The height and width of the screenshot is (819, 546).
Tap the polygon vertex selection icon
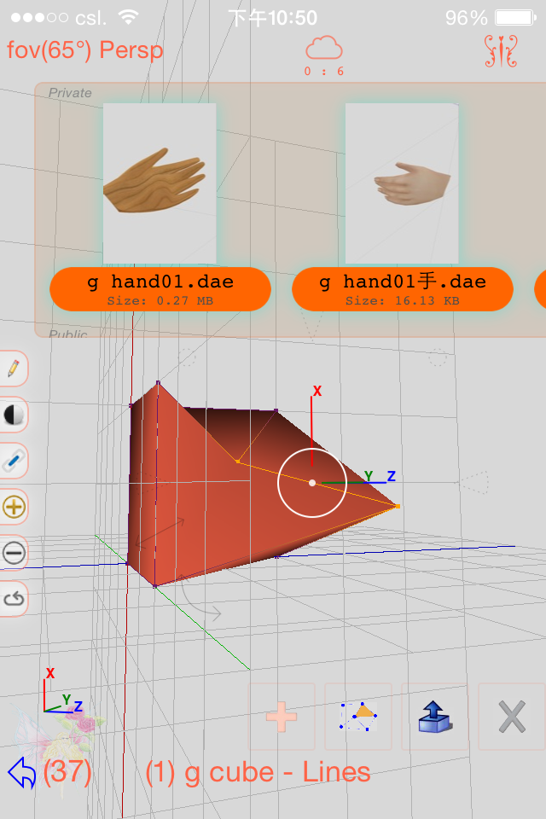click(358, 717)
